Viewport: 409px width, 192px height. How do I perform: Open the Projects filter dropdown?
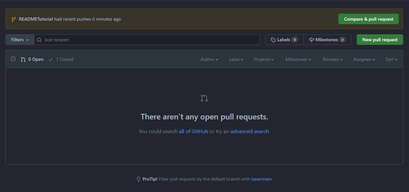(264, 59)
